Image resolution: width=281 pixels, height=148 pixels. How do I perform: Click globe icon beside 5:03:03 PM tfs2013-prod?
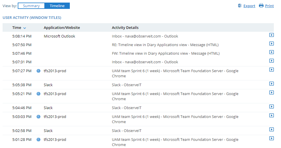39,117
